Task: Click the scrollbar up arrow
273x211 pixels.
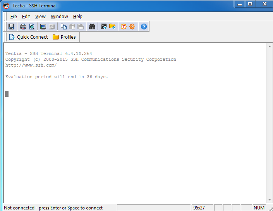Action: [270, 46]
